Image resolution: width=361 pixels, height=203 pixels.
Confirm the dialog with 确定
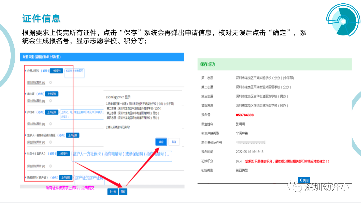[161, 142]
